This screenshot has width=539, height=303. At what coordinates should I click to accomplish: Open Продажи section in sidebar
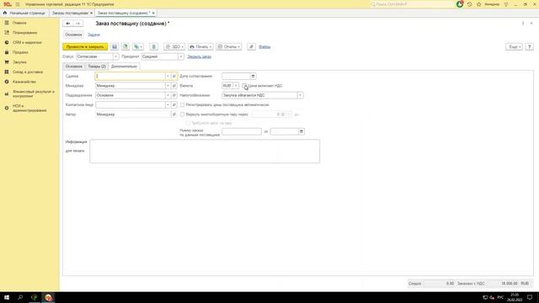[20, 52]
